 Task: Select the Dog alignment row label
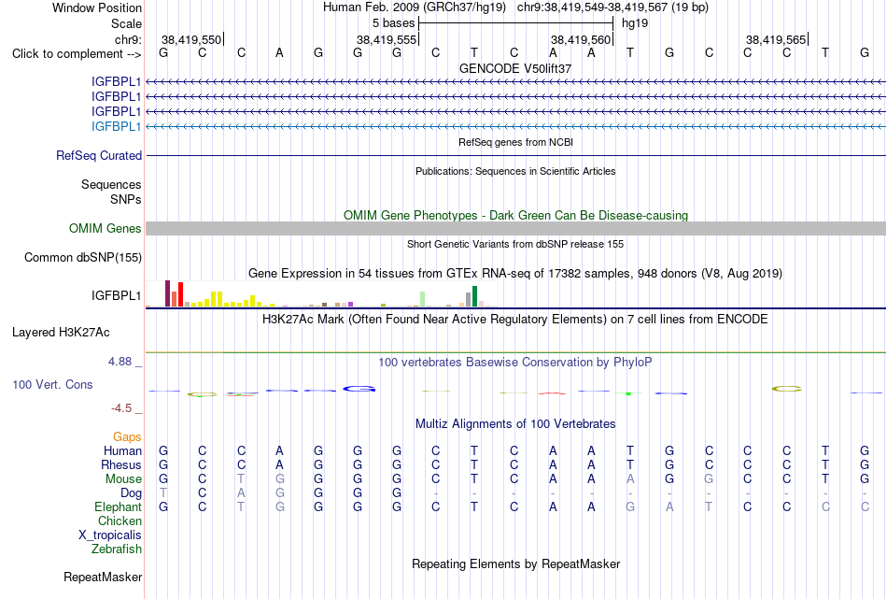131,493
